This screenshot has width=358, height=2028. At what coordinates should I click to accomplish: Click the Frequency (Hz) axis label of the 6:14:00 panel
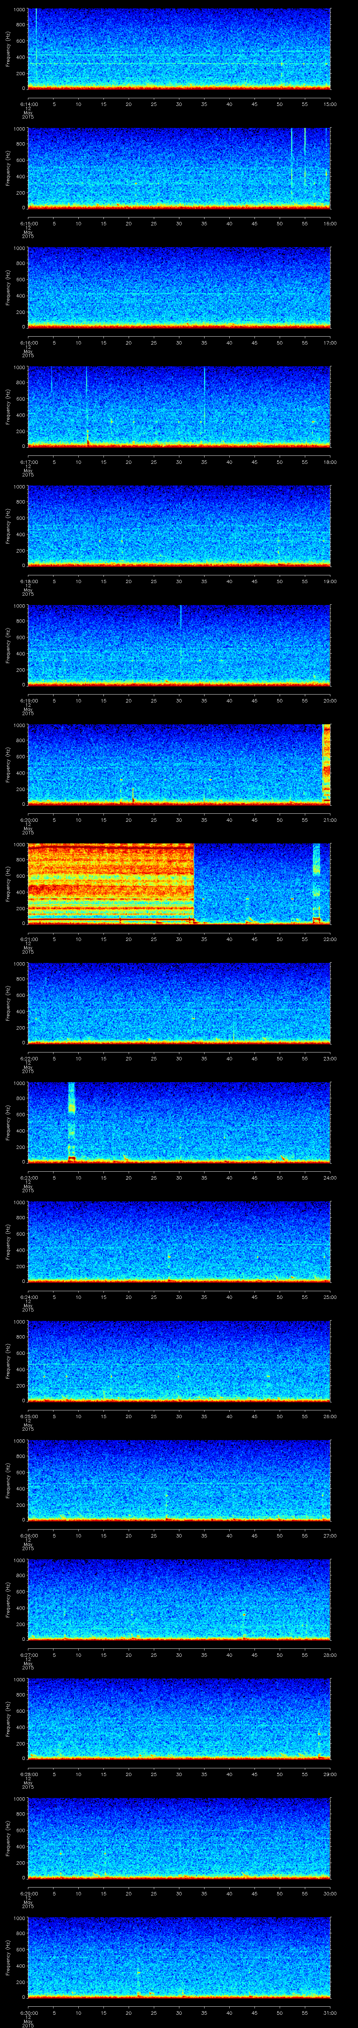[8, 49]
